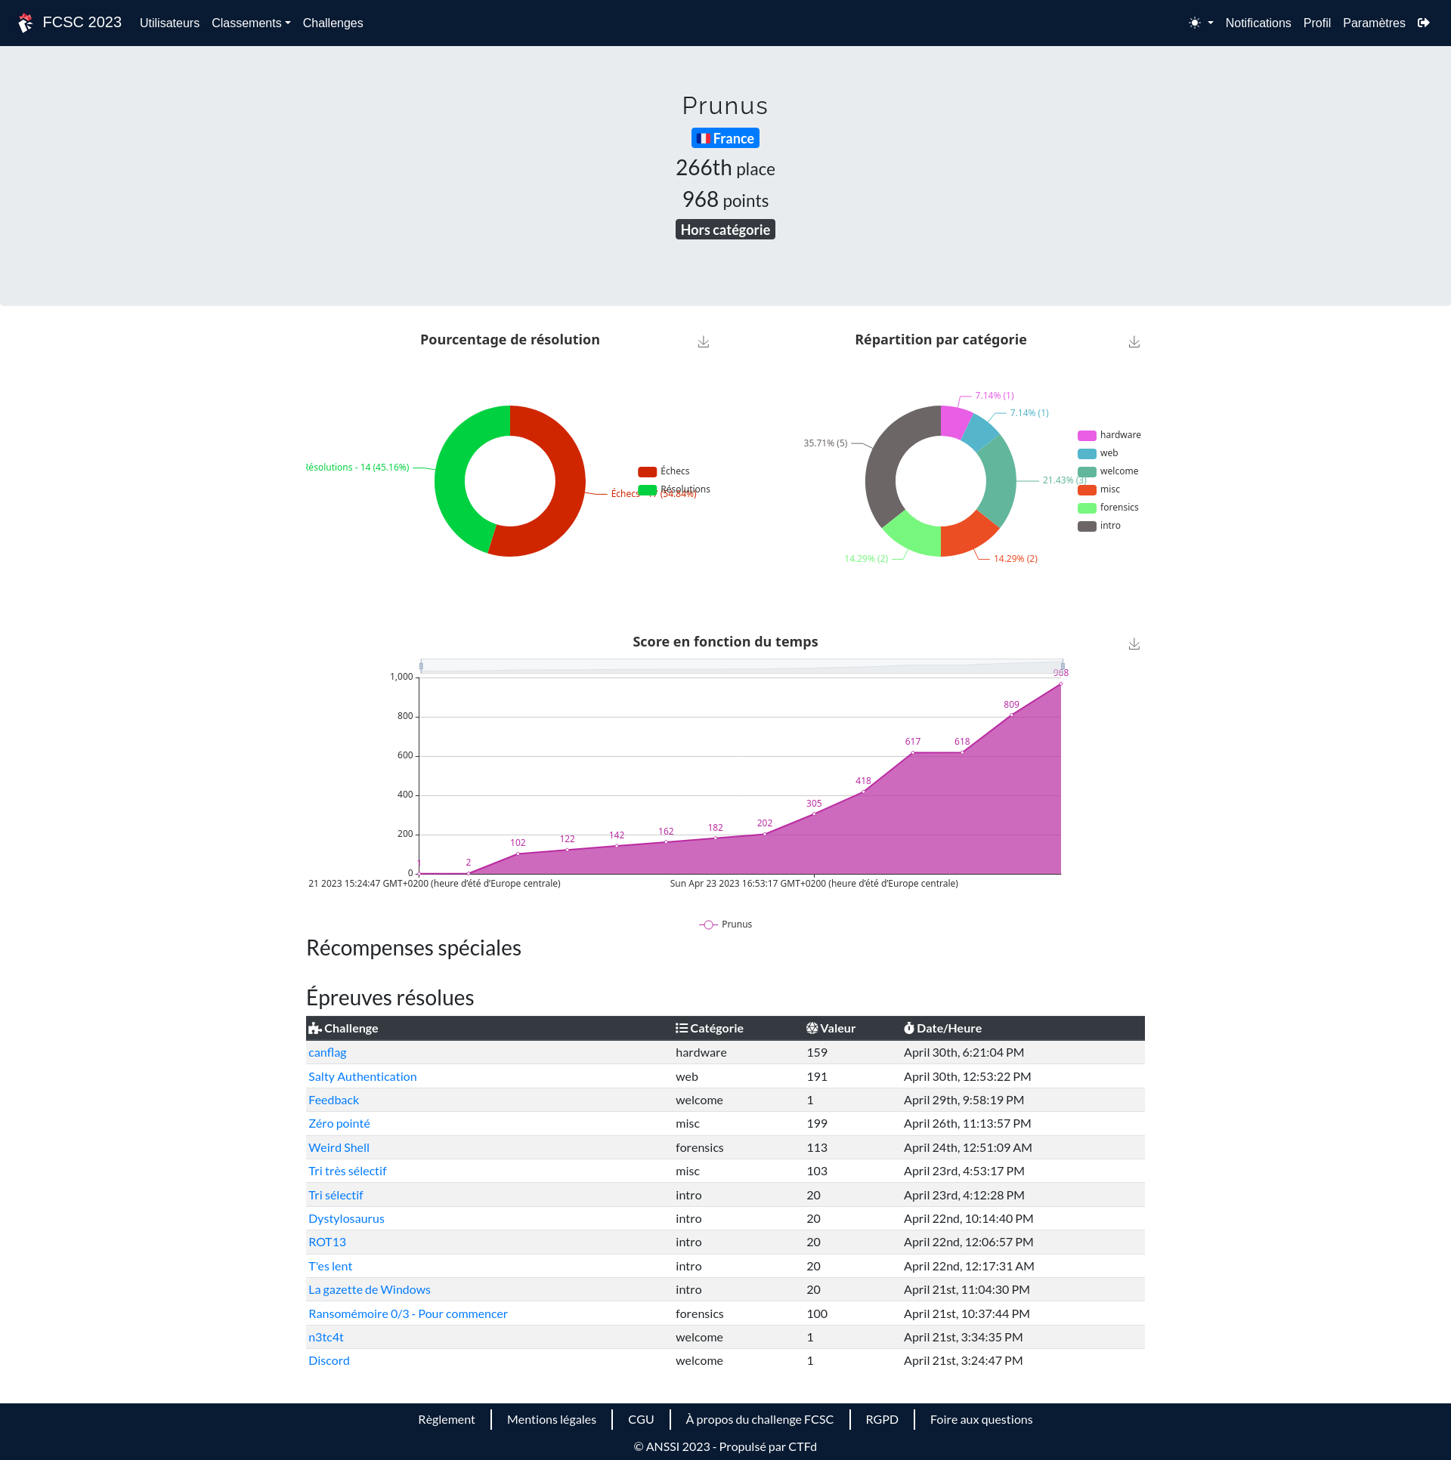Click the FCSC 2023 brand title
The height and width of the screenshot is (1460, 1451).
(82, 23)
